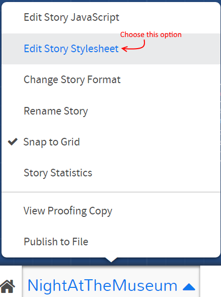Collapse the menu using the blue triangle
Image resolution: width=221 pixels, height=297 pixels.
click(x=189, y=287)
